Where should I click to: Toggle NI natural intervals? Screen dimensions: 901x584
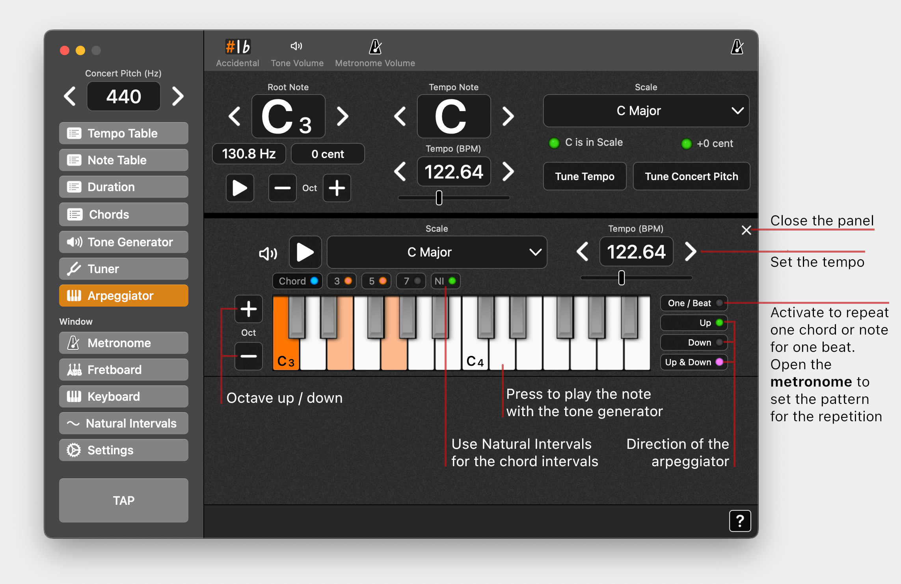click(446, 281)
